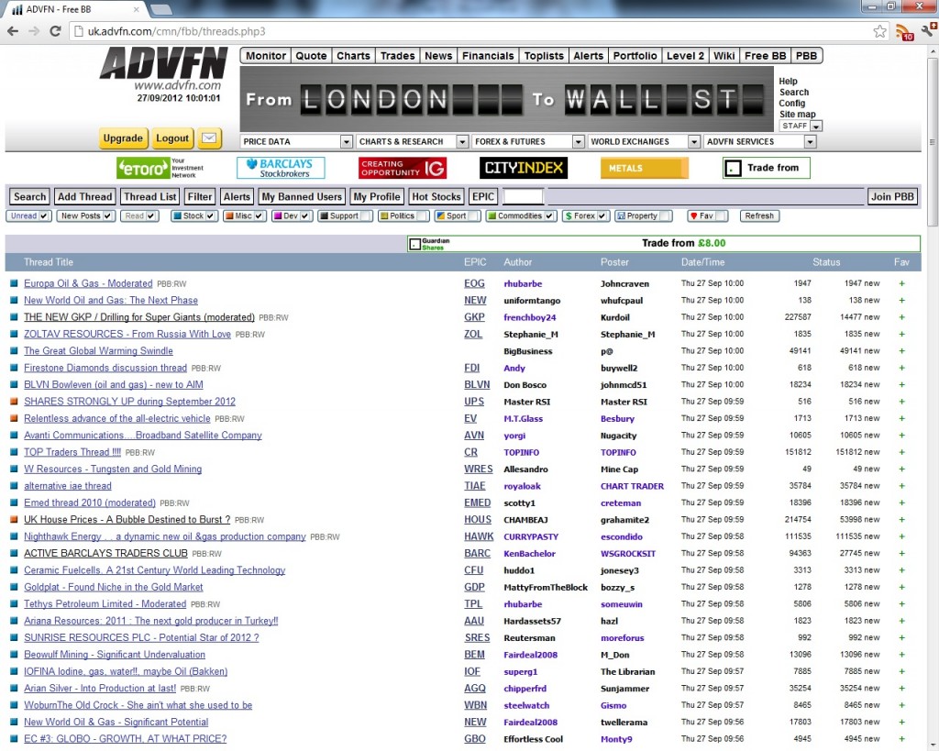Viewport: 939px width, 751px height.
Task: Open the Site map link
Action: coord(797,115)
